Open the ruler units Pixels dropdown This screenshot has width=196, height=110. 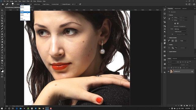183,41
